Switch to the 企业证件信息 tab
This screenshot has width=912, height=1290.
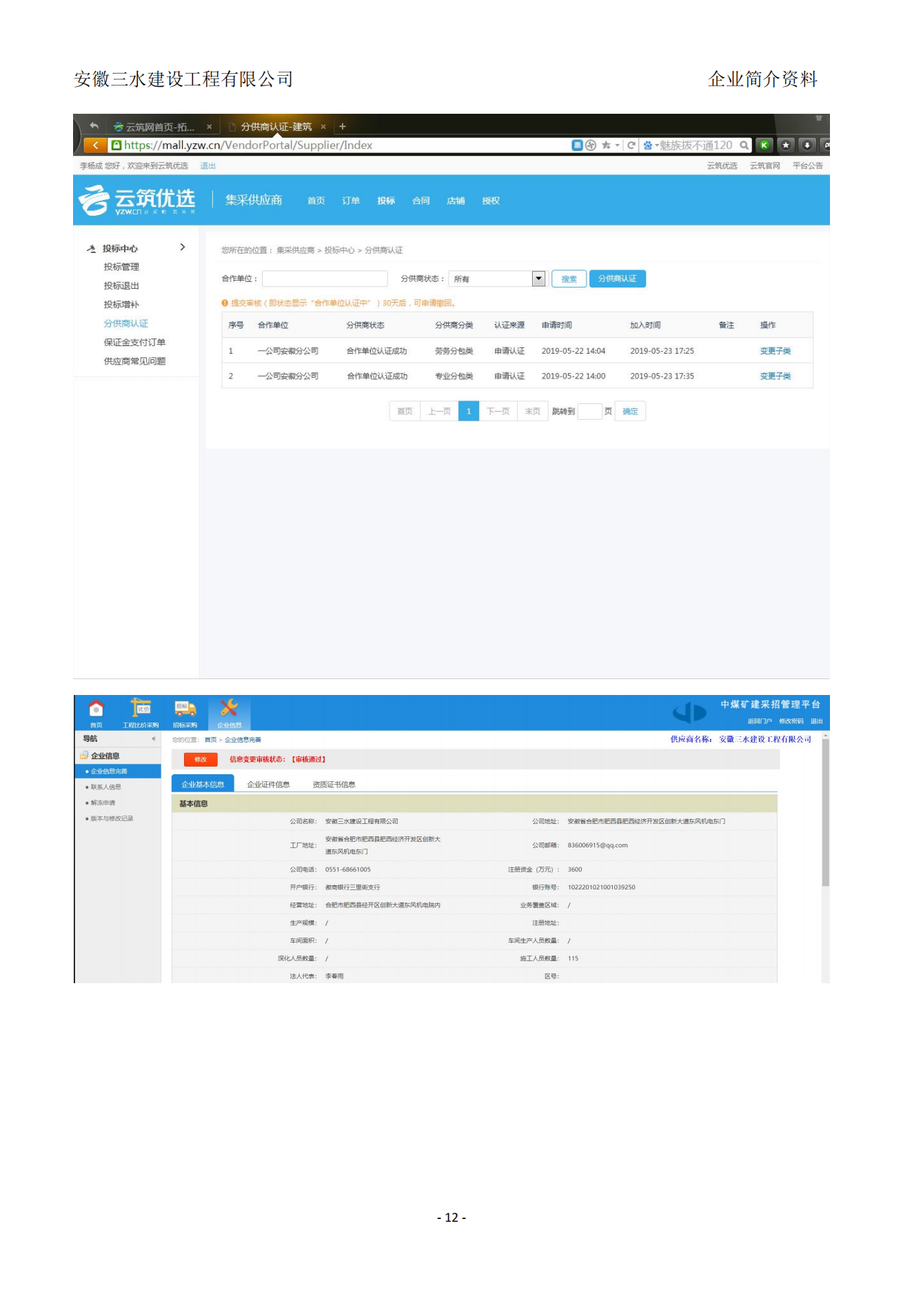269,785
